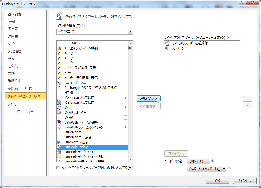Click the IM chat icon in the command list

click(x=59, y=108)
